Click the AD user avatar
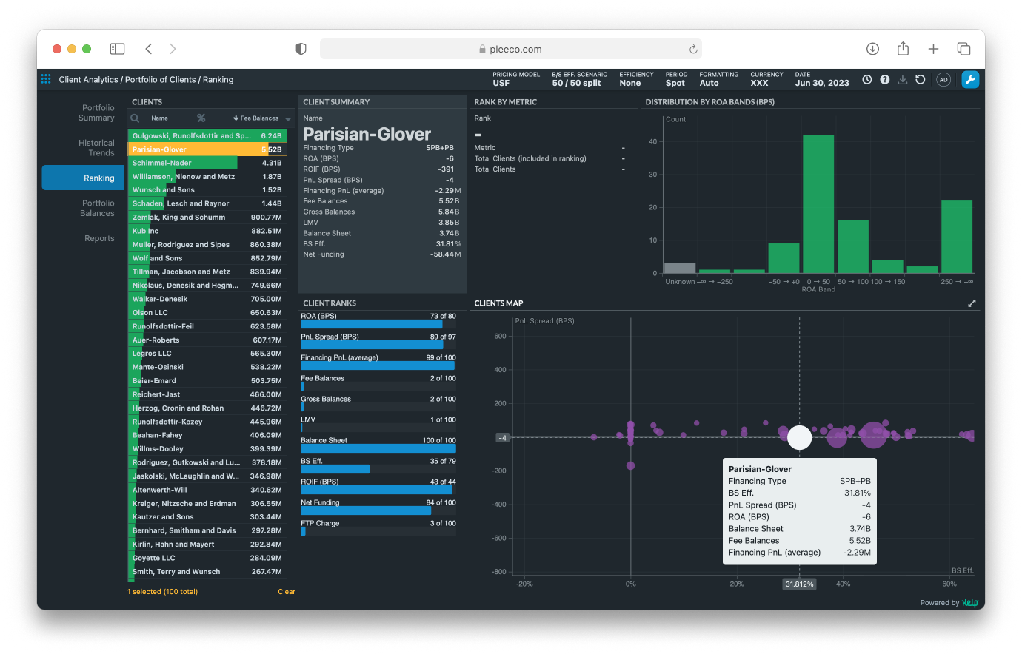The height and width of the screenshot is (654, 1022). pos(943,80)
